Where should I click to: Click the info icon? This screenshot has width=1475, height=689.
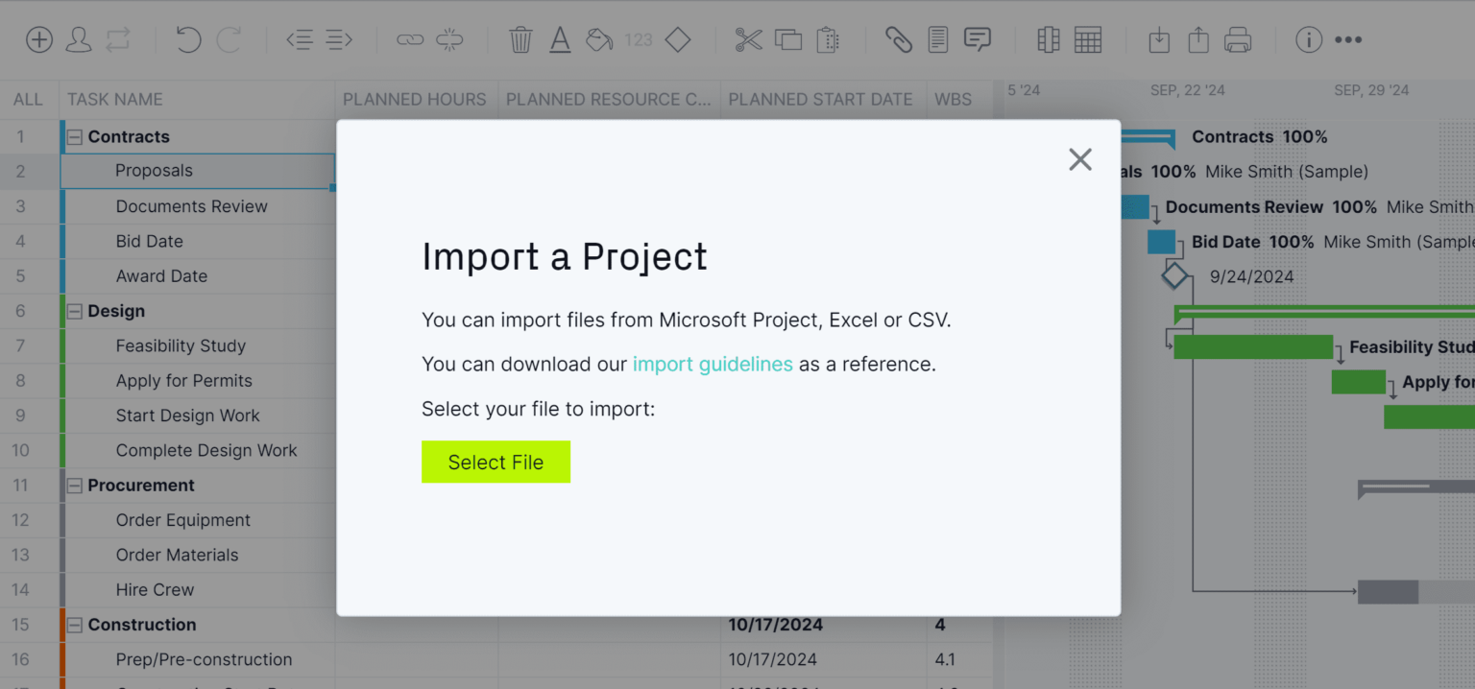pos(1308,39)
